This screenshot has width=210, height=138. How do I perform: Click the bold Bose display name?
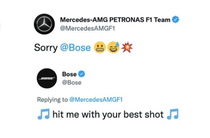coord(69,74)
